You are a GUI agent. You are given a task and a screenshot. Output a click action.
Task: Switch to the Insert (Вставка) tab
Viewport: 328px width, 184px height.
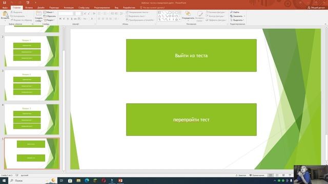29,8
